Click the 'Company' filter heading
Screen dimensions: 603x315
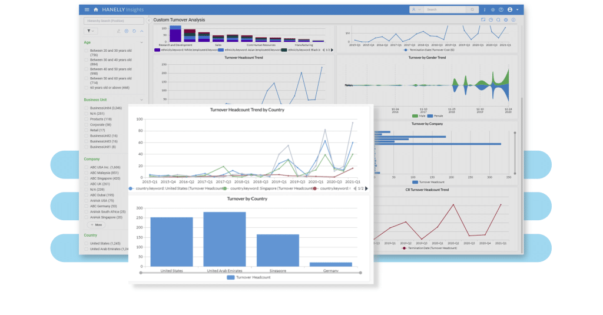coord(91,159)
